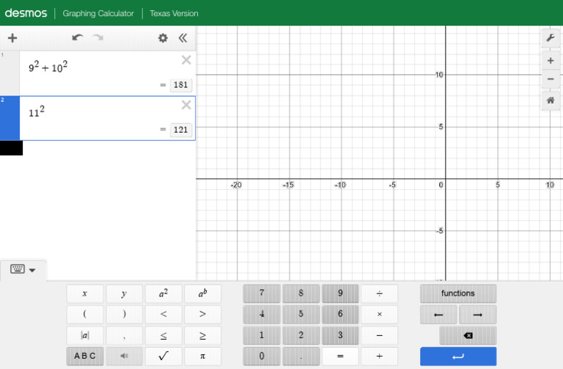Viewport: 563px width, 369px height.
Task: Tap the absolute value key
Action: [x=85, y=335]
